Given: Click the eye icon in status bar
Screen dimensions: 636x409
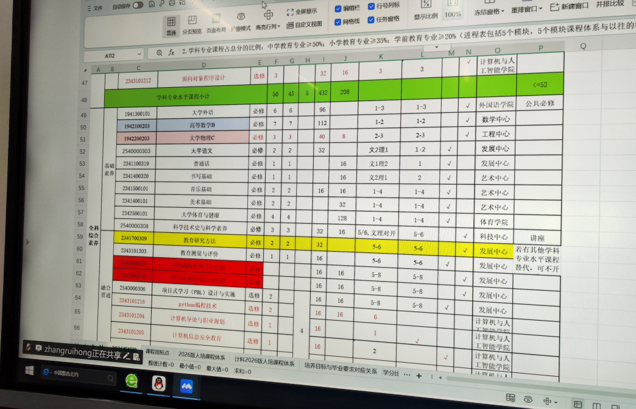Looking at the screenshot, I should (528, 400).
